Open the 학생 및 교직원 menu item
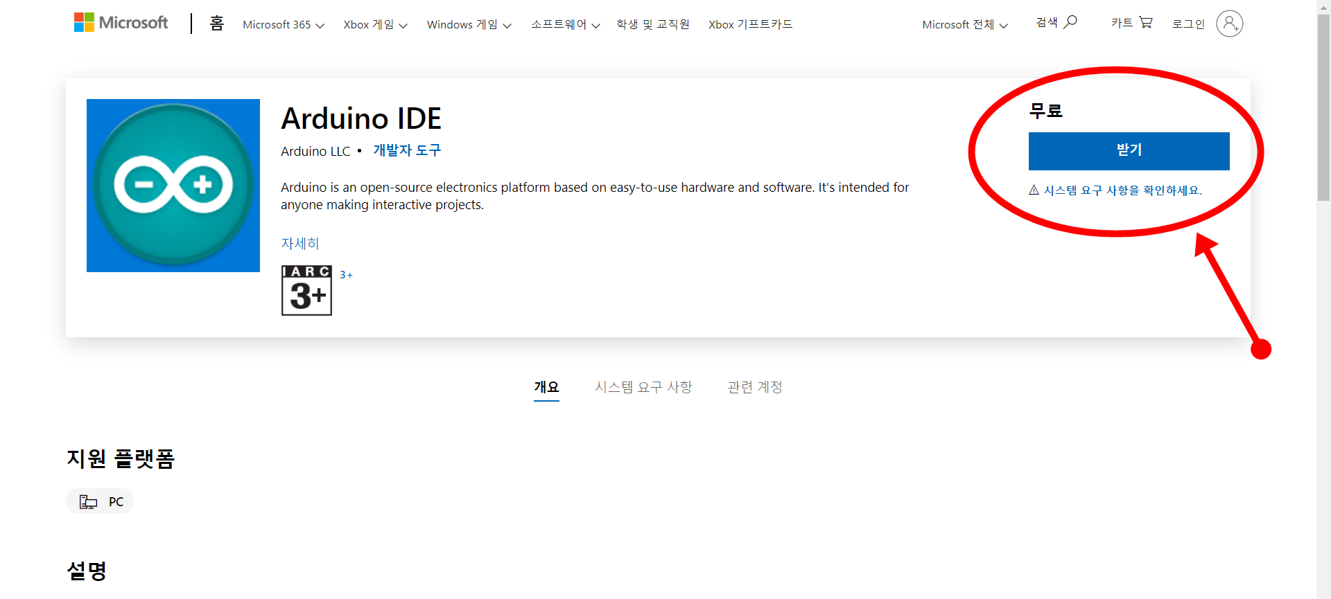 tap(653, 24)
